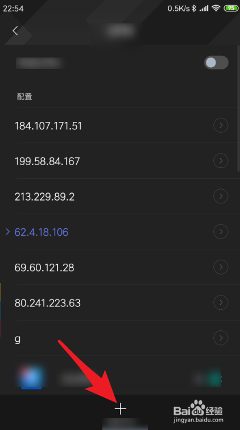Toggle the switch at the top
Image resolution: width=240 pixels, height=430 pixels.
tap(216, 63)
